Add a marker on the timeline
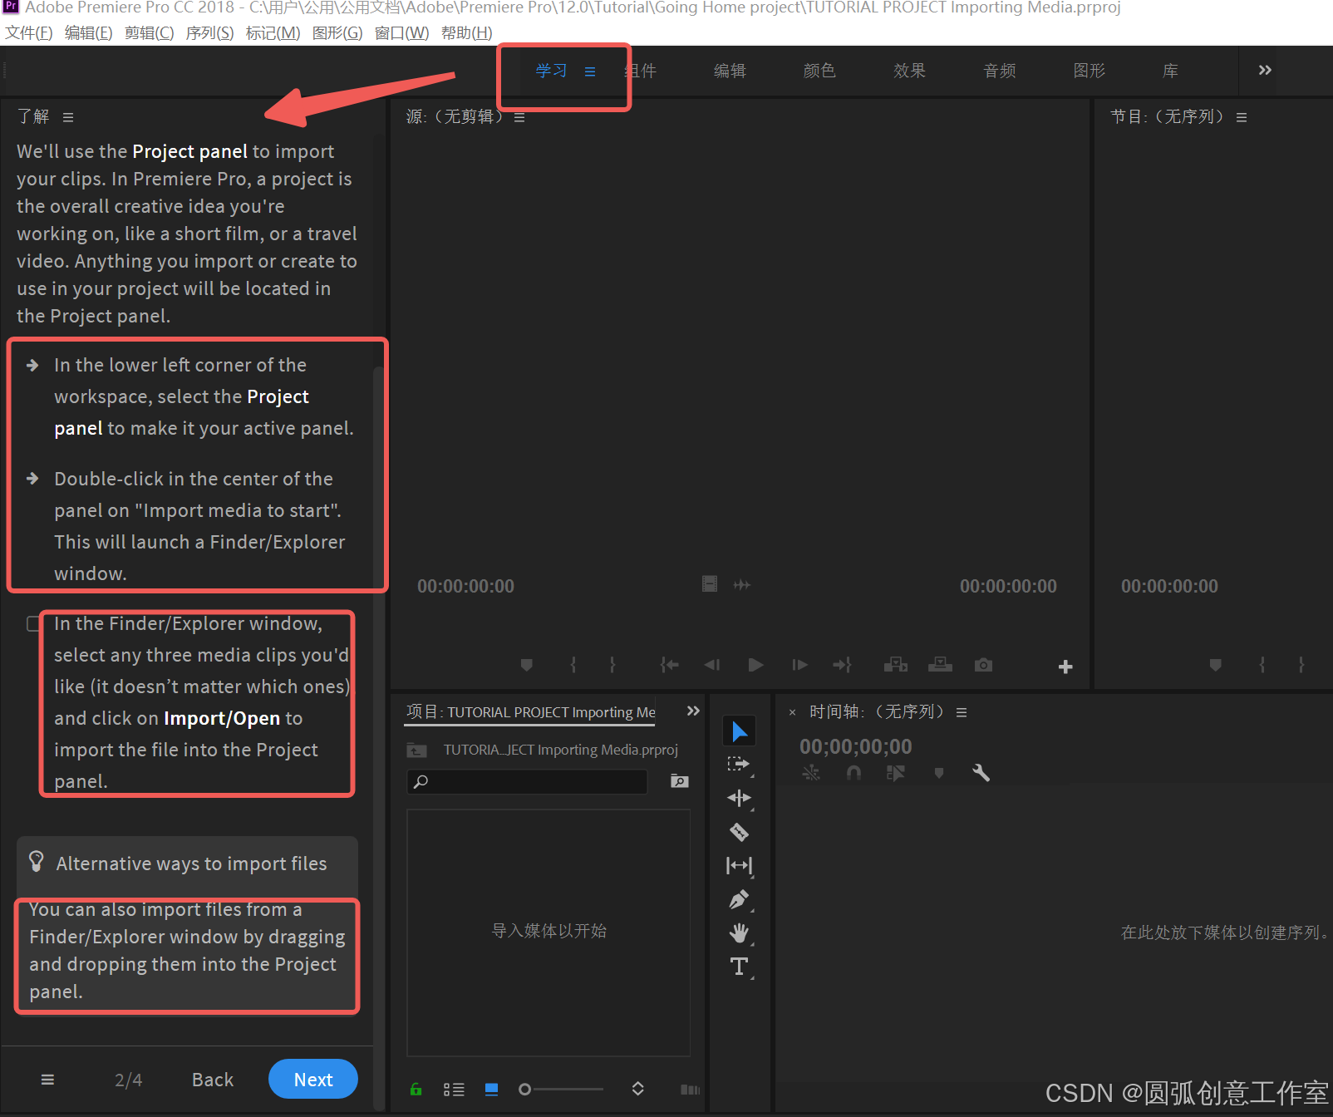Image resolution: width=1333 pixels, height=1117 pixels. (939, 773)
